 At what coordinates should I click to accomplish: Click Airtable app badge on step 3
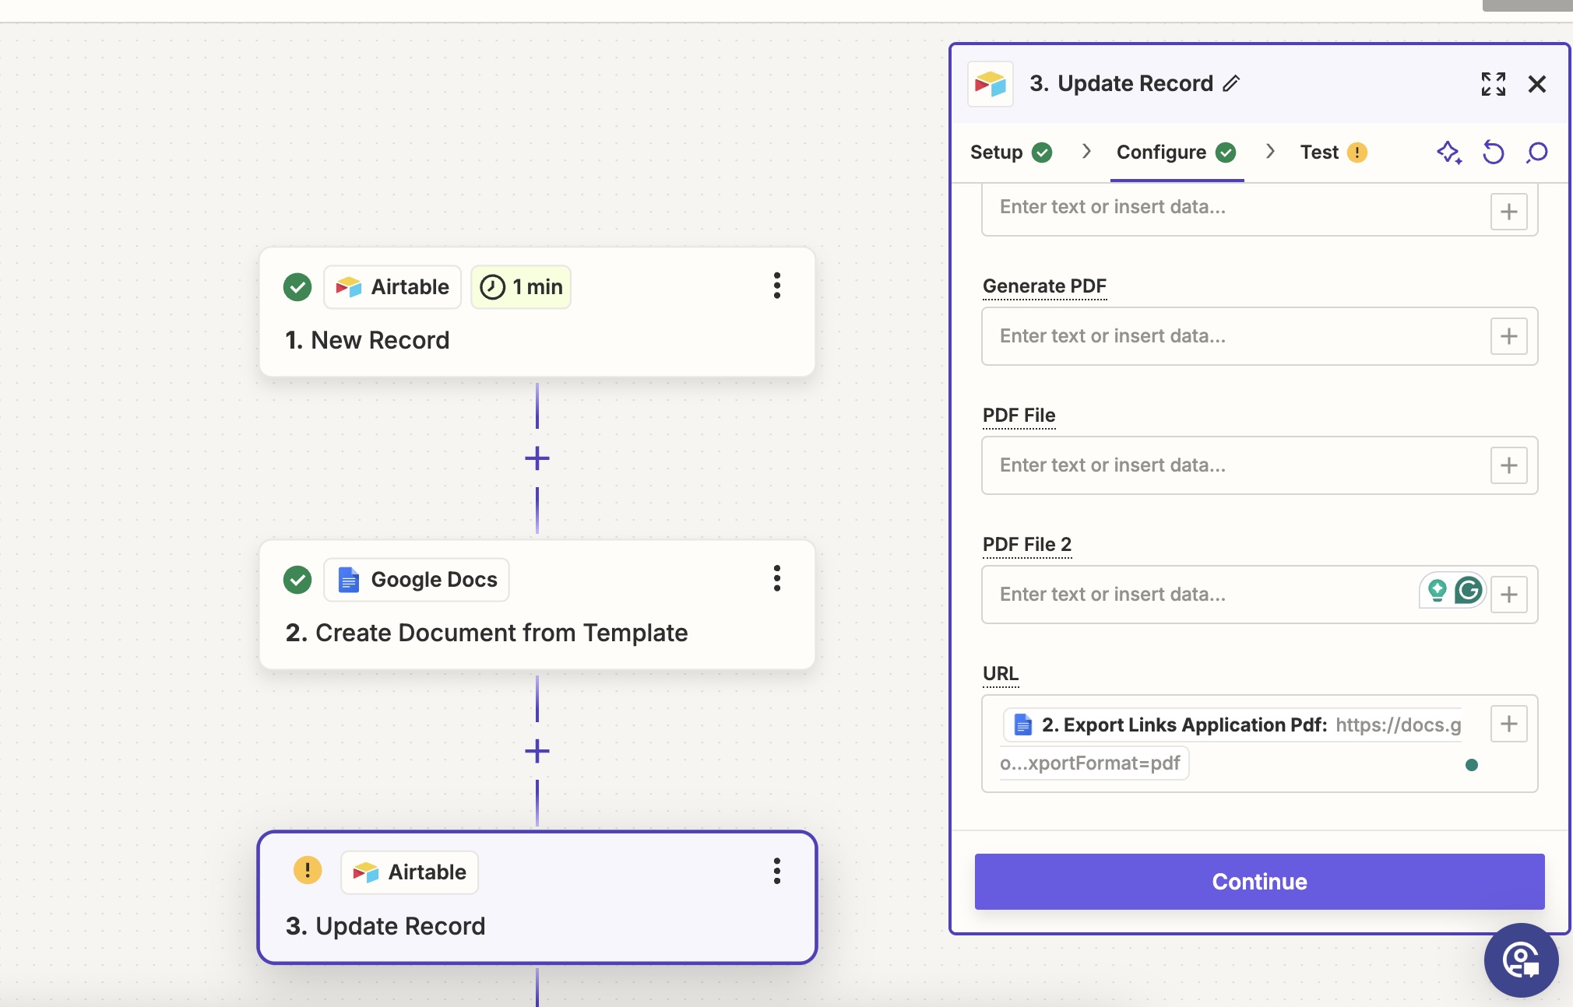pos(410,872)
